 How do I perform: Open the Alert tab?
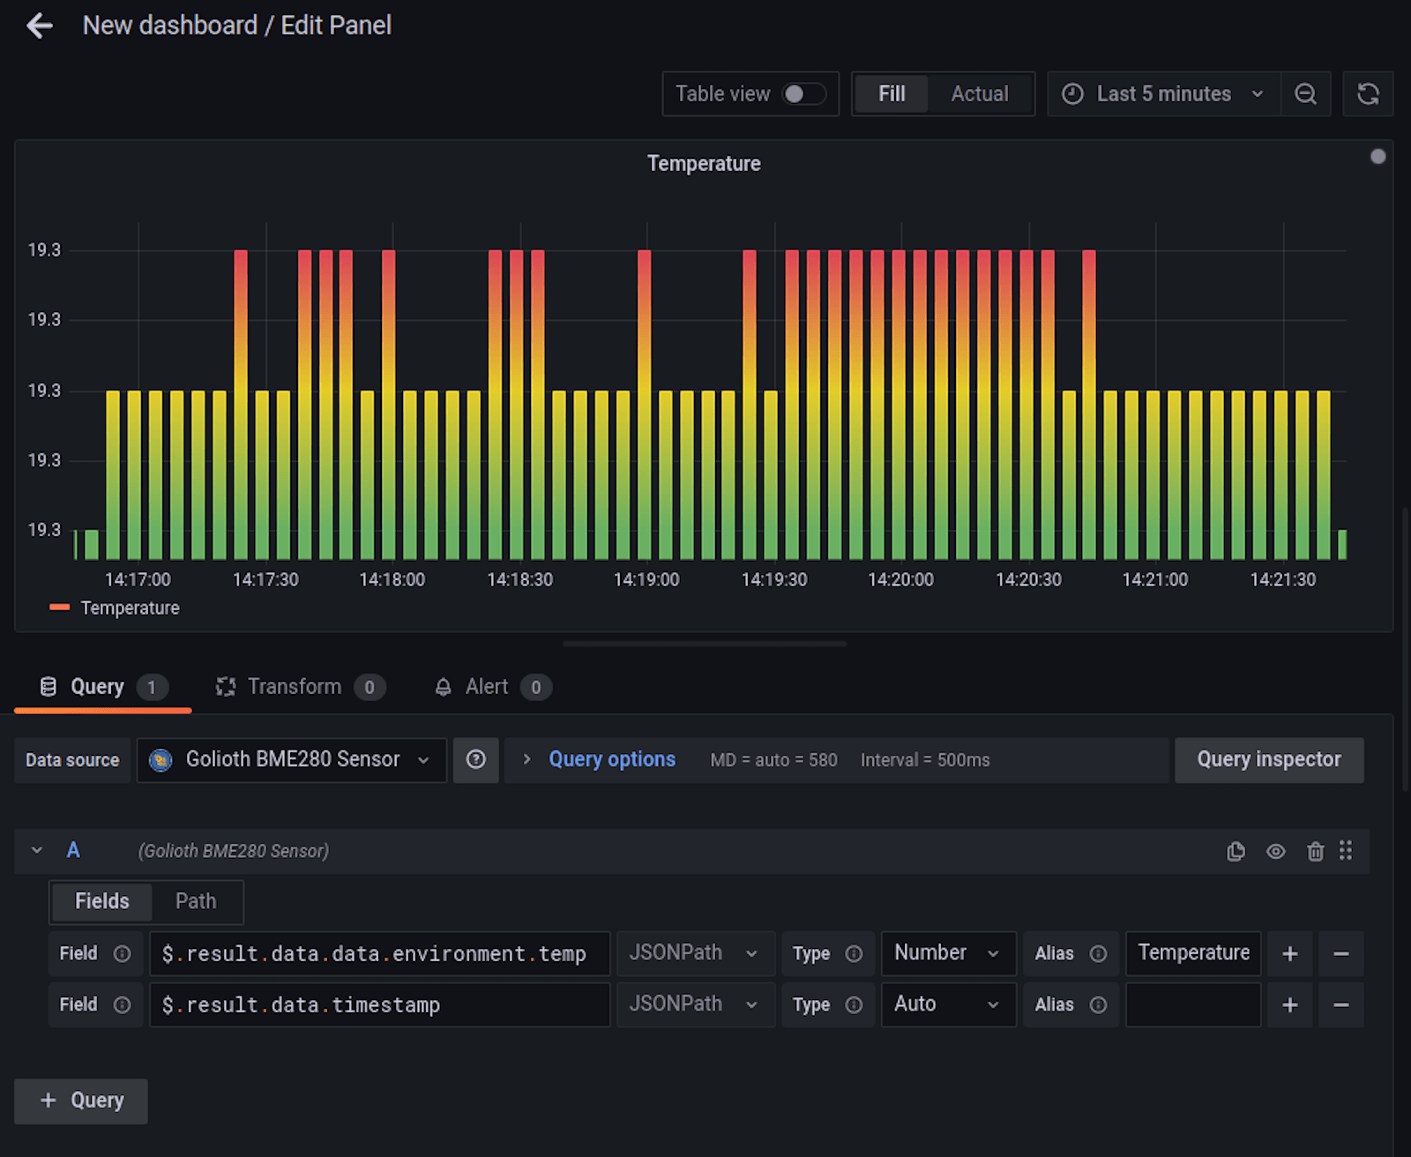coord(486,686)
